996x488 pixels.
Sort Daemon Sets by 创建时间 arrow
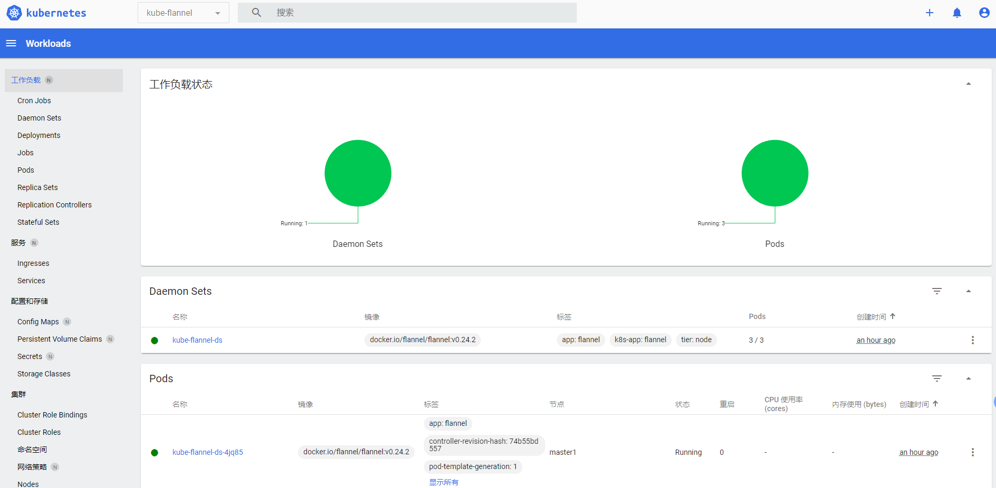click(x=893, y=316)
